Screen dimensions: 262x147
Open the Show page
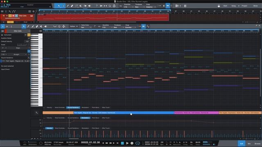pos(255,6)
